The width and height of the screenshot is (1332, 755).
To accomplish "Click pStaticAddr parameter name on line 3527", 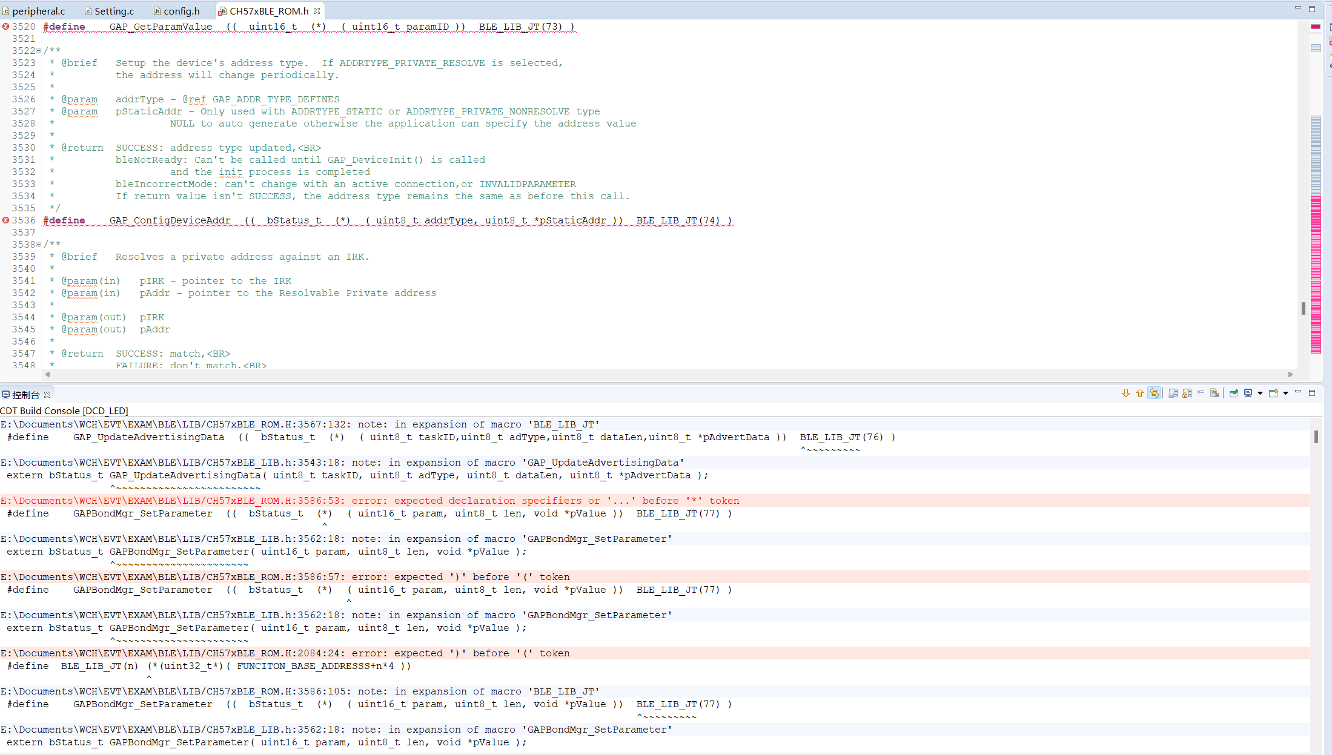I will (x=148, y=111).
